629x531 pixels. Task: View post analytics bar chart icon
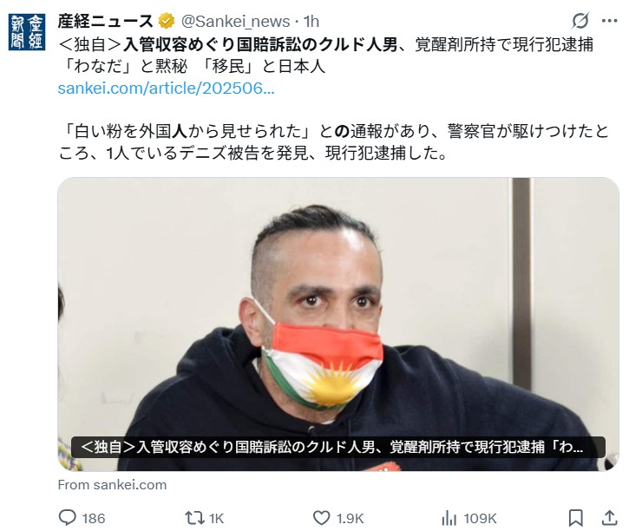coord(449,518)
